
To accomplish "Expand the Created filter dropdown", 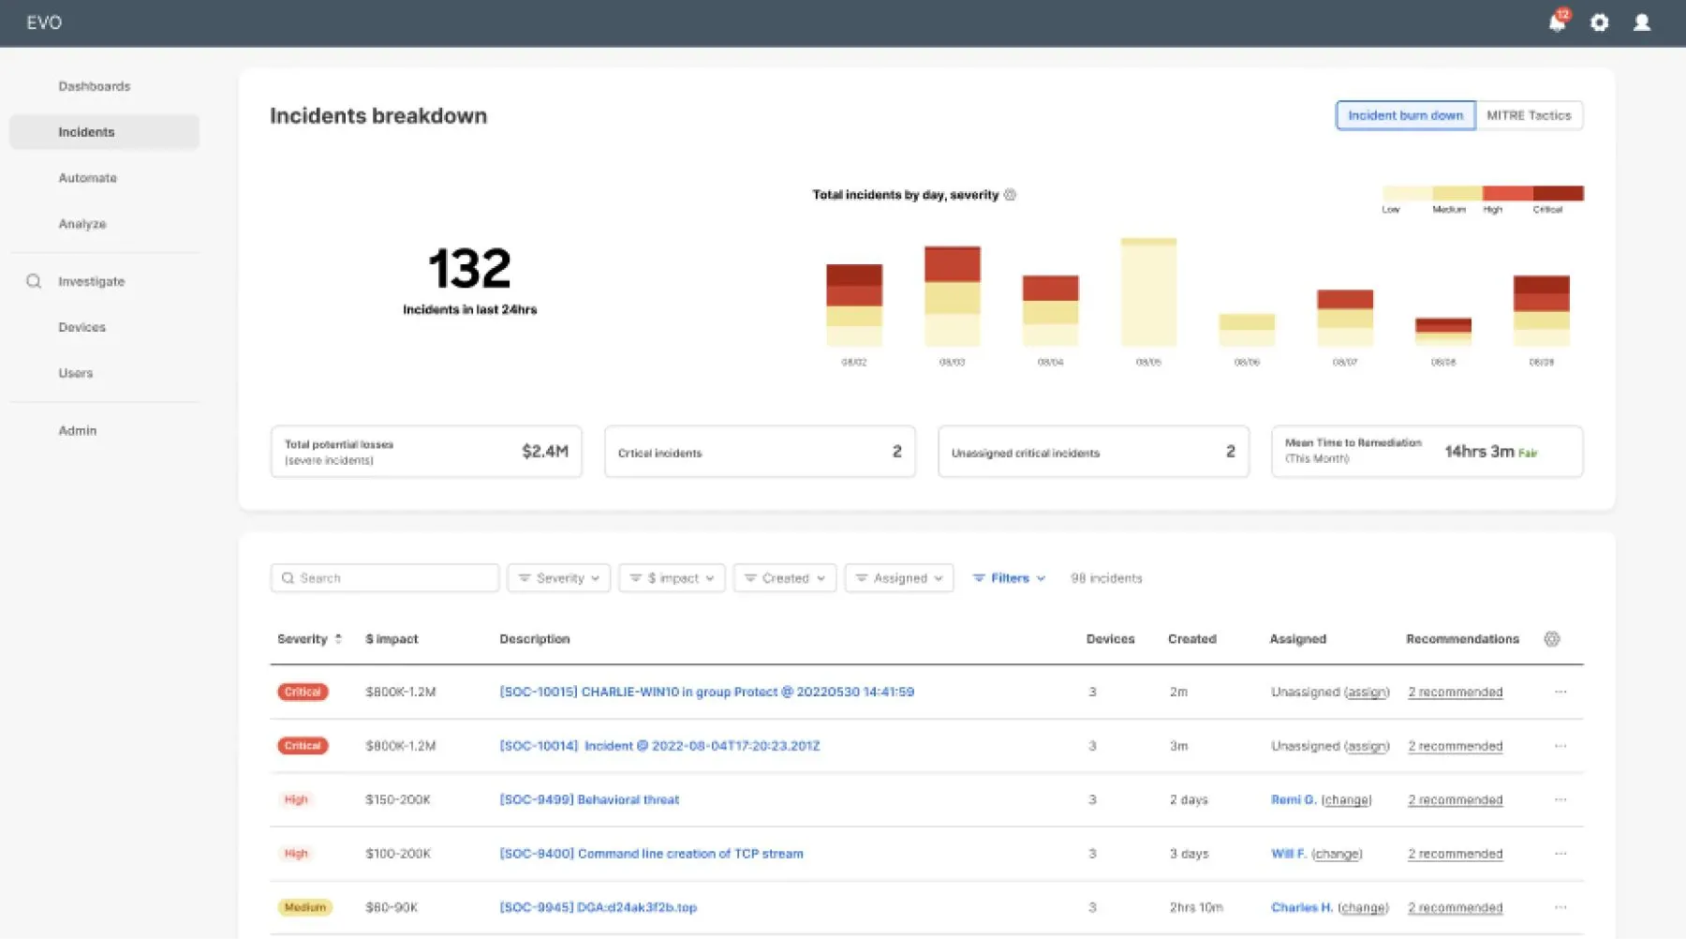I will tap(785, 578).
